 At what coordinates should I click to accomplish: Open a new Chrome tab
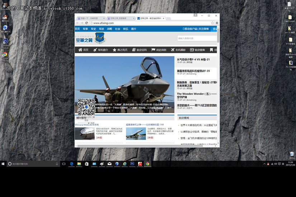click(169, 18)
